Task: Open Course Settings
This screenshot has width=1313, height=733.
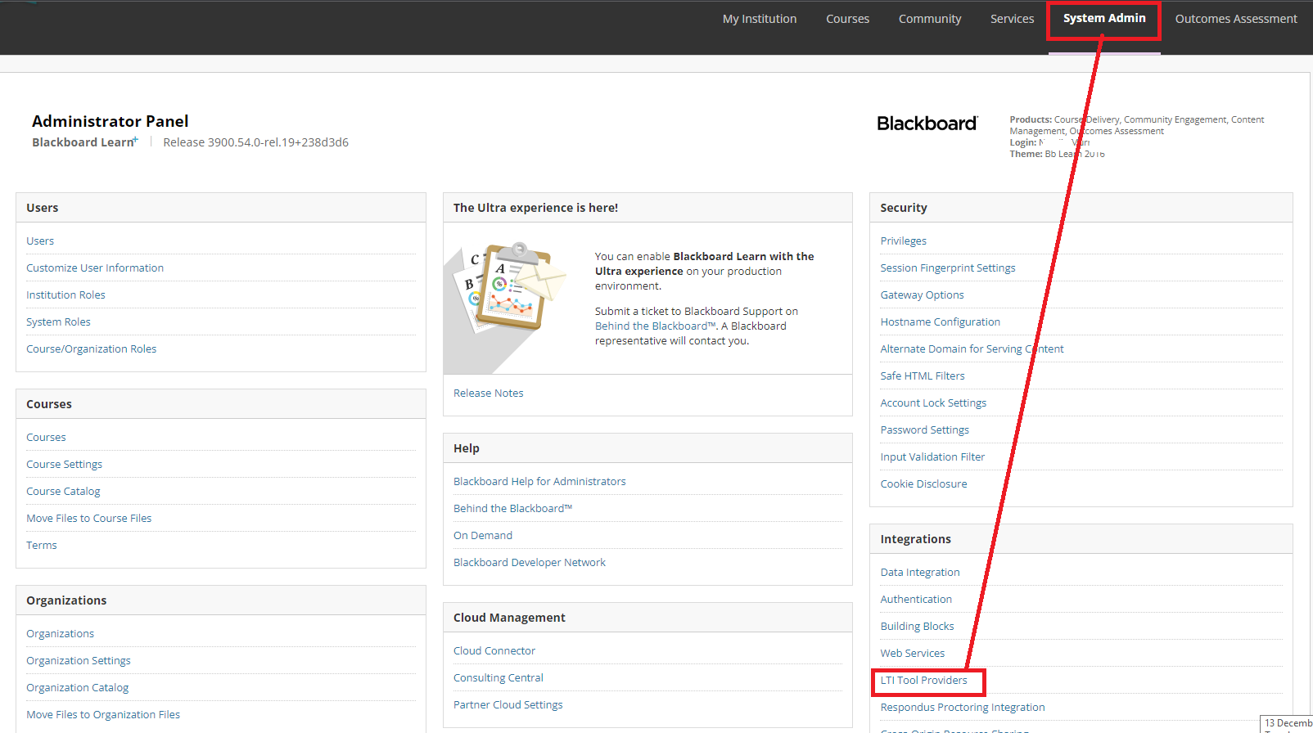Action: pyautogui.click(x=64, y=465)
